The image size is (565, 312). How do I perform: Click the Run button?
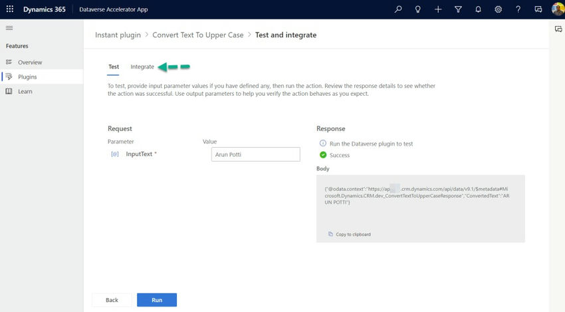tap(157, 300)
